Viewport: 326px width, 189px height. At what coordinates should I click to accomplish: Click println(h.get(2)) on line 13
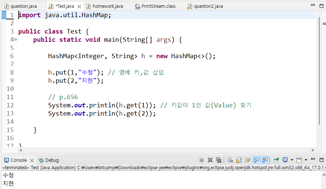tap(102, 113)
